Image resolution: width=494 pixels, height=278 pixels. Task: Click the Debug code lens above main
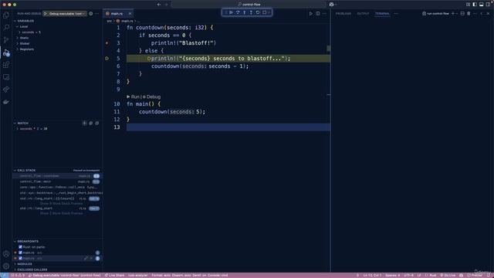tap(151, 97)
